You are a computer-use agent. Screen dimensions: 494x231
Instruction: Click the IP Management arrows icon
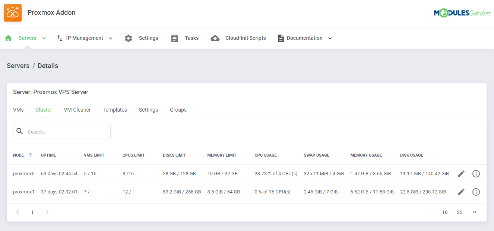60,38
